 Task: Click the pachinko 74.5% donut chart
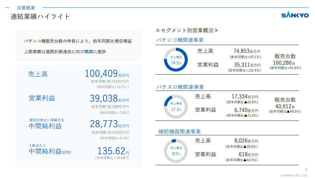tap(176, 60)
